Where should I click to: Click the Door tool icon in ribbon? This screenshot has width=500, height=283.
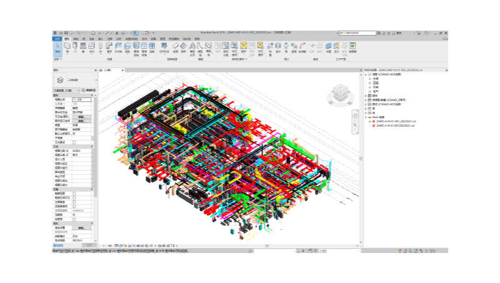76,47
